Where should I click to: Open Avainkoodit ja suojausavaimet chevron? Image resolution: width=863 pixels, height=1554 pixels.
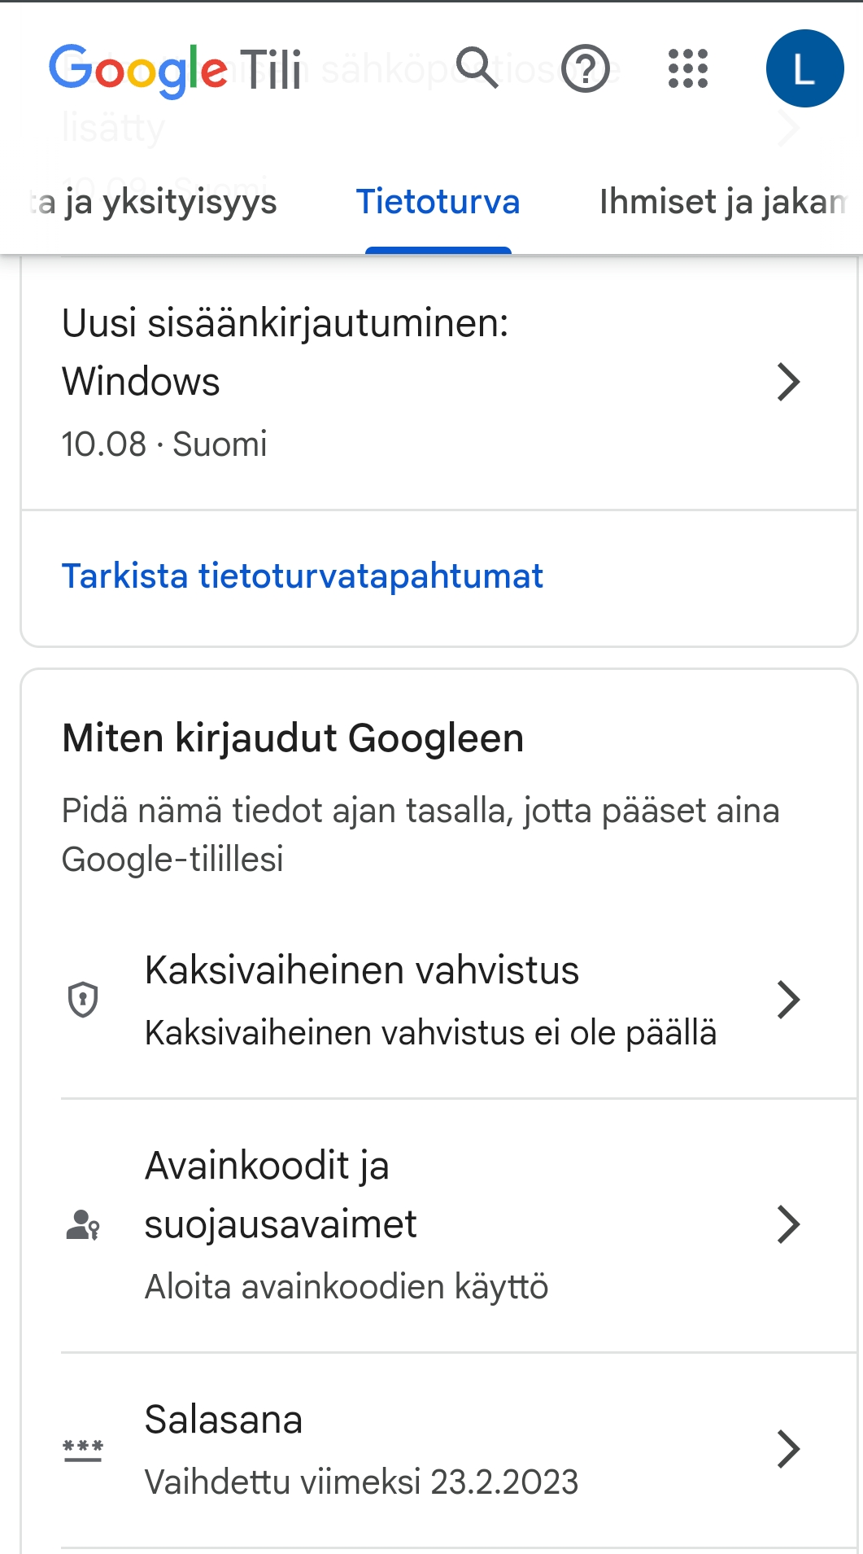point(788,1224)
